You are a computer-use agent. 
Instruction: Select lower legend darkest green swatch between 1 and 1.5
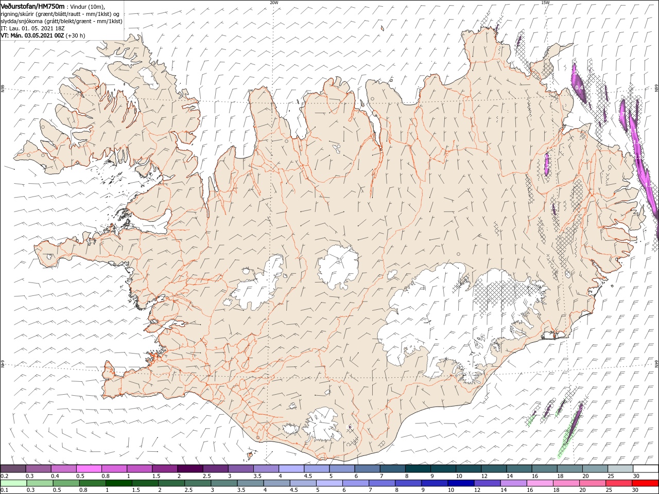pyautogui.click(x=118, y=483)
